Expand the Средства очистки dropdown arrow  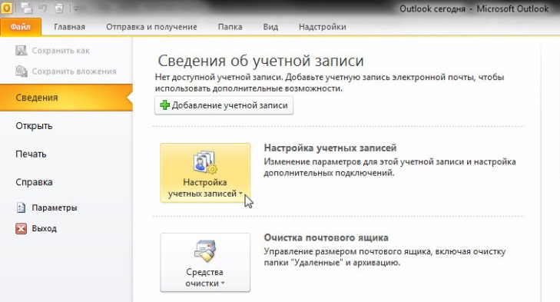pyautogui.click(x=223, y=284)
